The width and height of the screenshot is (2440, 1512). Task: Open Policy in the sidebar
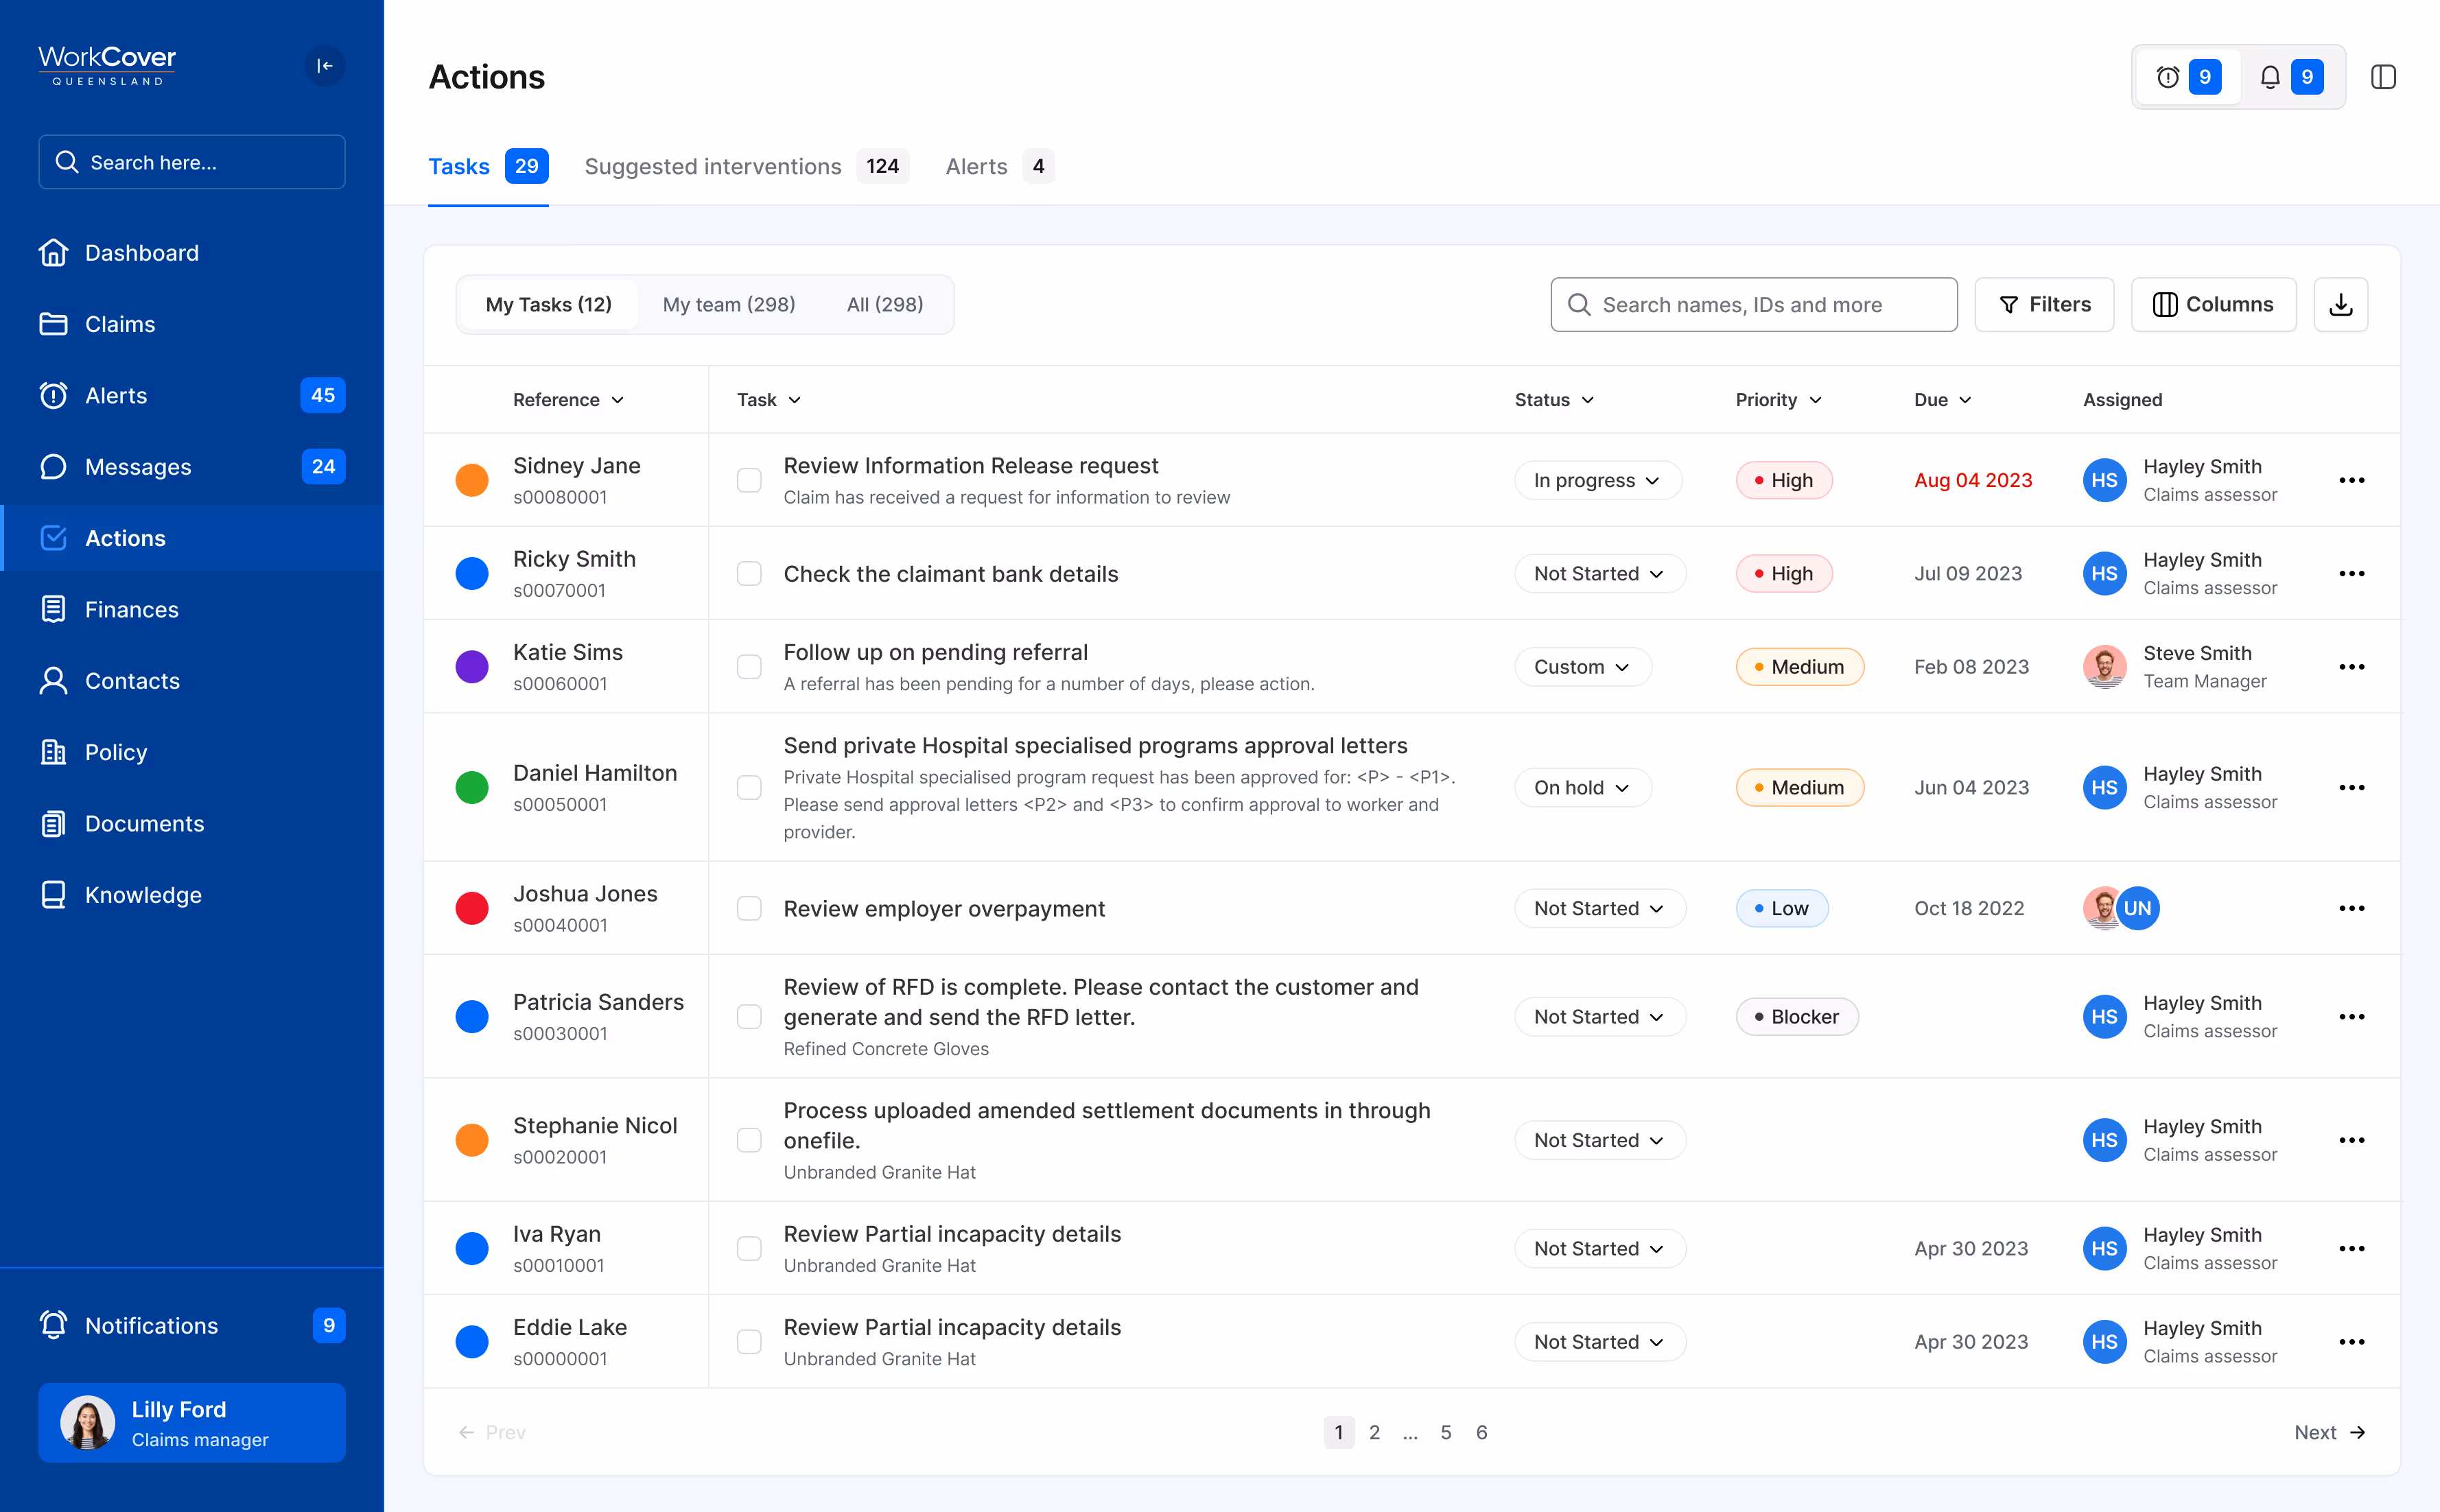93,752
